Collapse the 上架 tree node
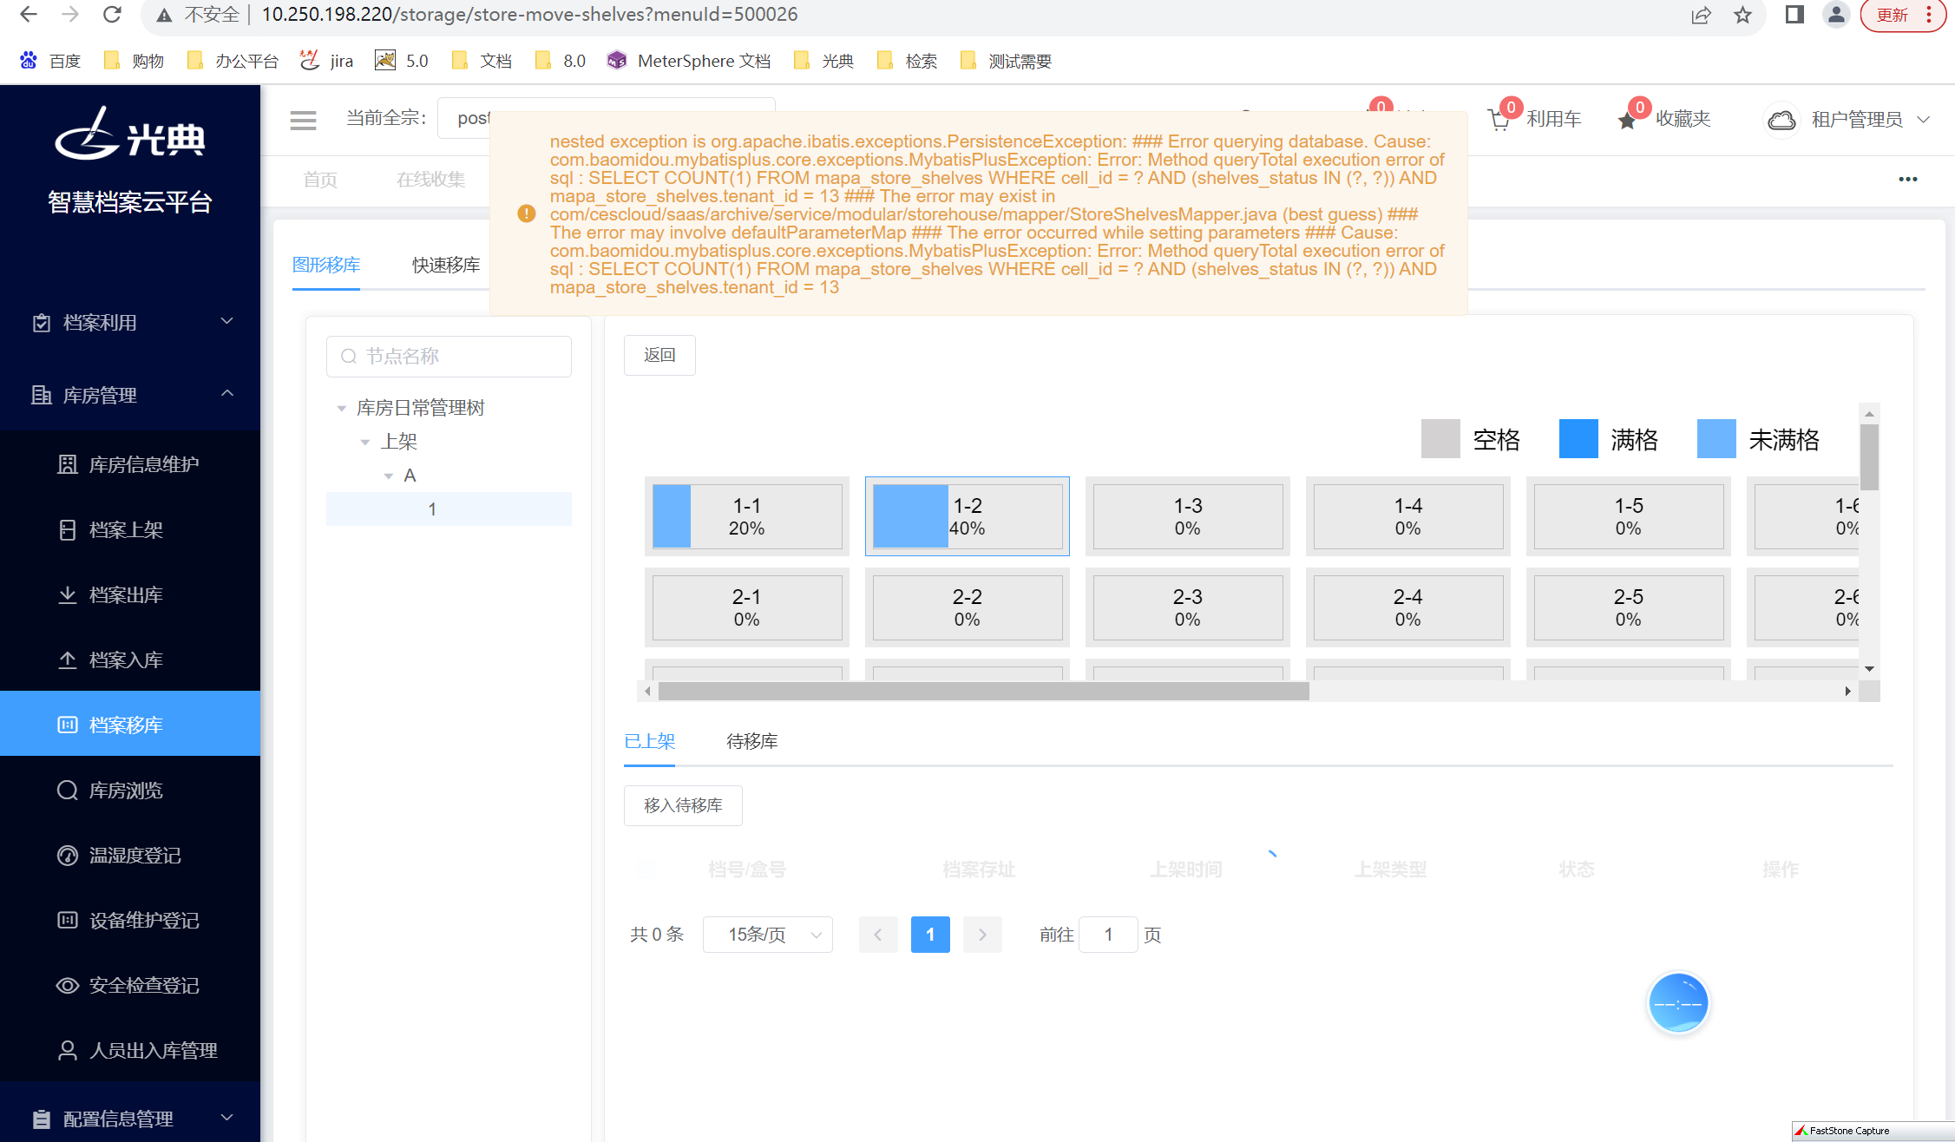1955x1142 pixels. click(365, 442)
